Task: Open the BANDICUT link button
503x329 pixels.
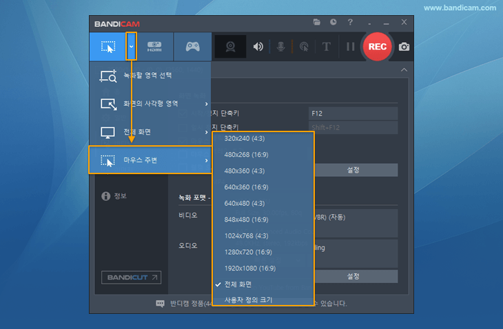Action: click(131, 277)
